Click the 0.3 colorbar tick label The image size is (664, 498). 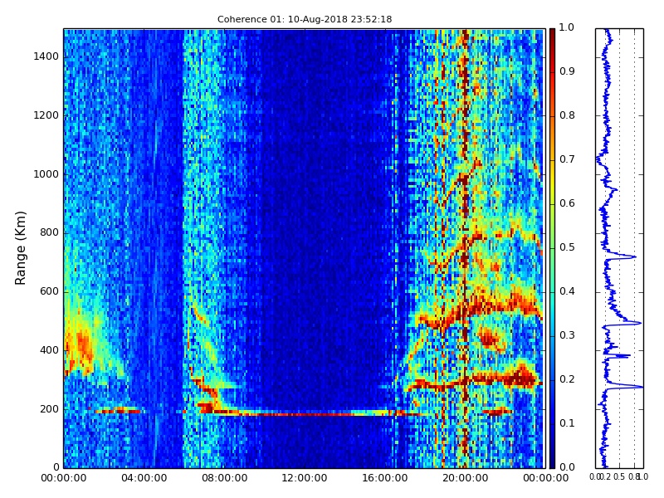(x=567, y=335)
